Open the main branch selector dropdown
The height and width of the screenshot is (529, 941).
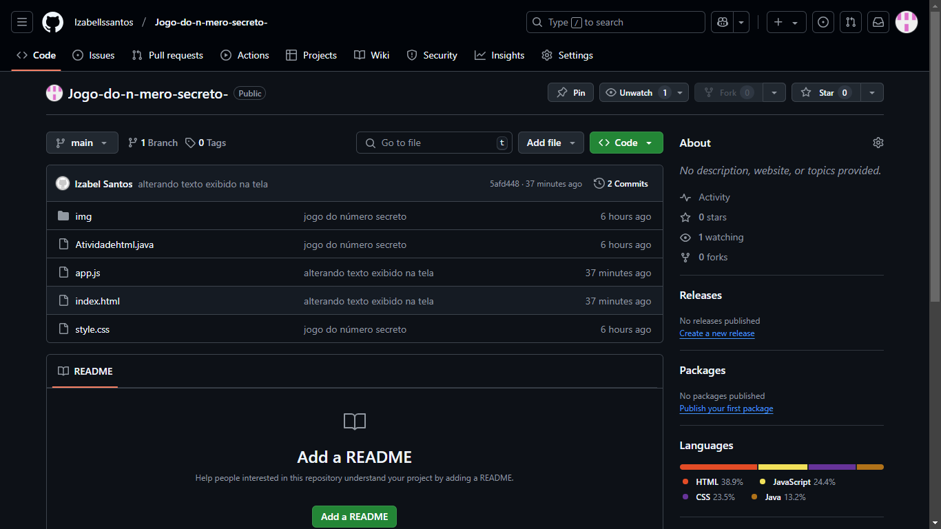82,143
